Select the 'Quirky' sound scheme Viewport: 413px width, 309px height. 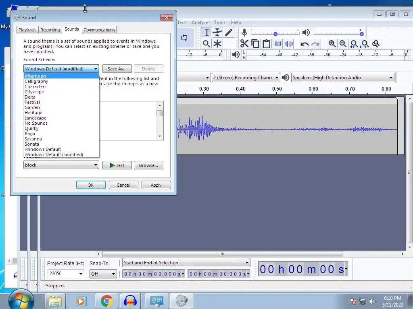61,128
